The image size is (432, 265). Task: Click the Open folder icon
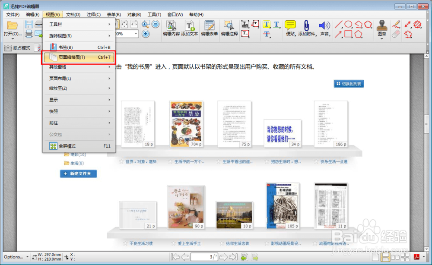click(x=12, y=25)
